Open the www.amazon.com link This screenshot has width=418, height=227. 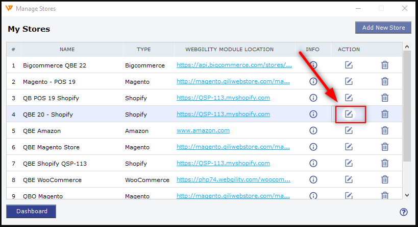(x=203, y=131)
